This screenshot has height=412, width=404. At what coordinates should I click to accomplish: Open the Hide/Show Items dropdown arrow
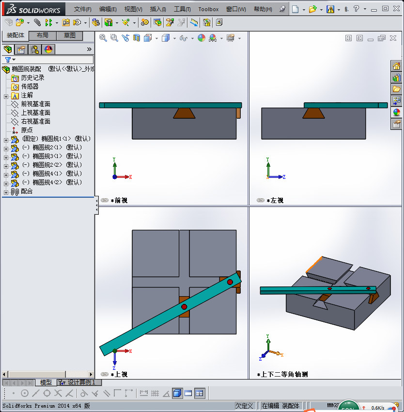192,38
